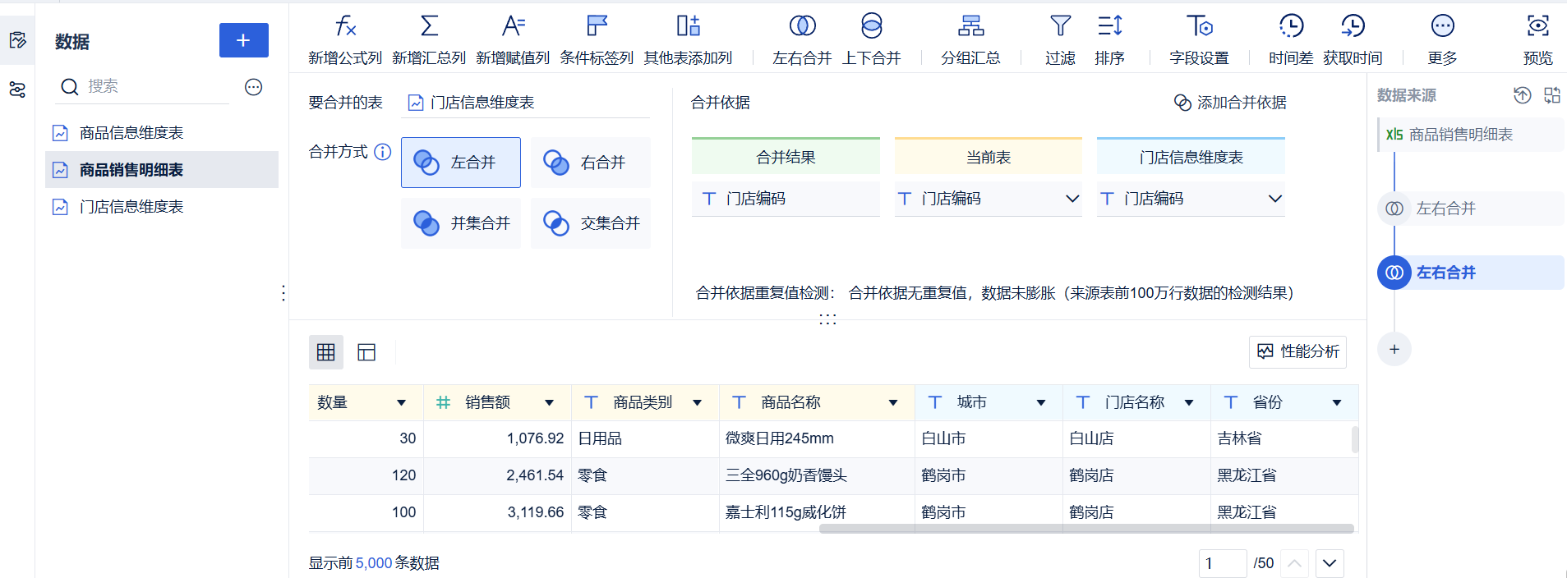Select the 左右合并 join tool in toolbar
Image resolution: width=1567 pixels, height=578 pixels.
(x=802, y=27)
